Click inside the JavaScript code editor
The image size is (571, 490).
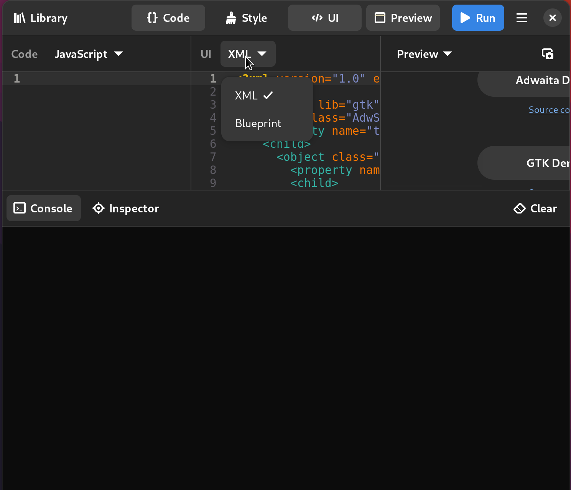click(96, 115)
